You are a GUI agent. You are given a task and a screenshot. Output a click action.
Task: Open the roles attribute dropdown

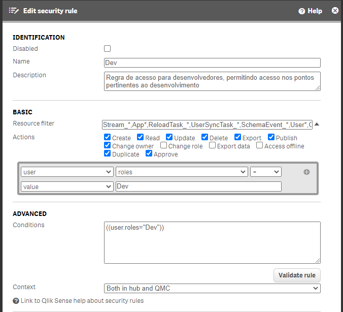pyautogui.click(x=182, y=172)
